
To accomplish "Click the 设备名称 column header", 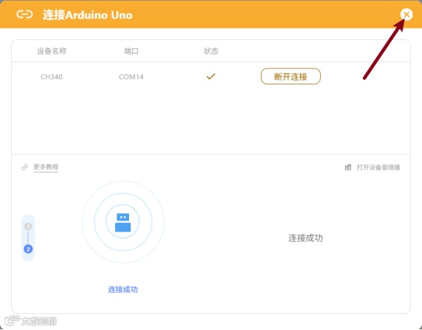I will coord(52,51).
